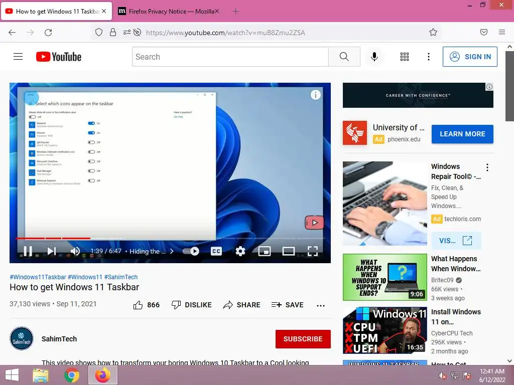This screenshot has width=514, height=385.
Task: Open What Happens When Windows video thumbnail
Action: [385, 277]
